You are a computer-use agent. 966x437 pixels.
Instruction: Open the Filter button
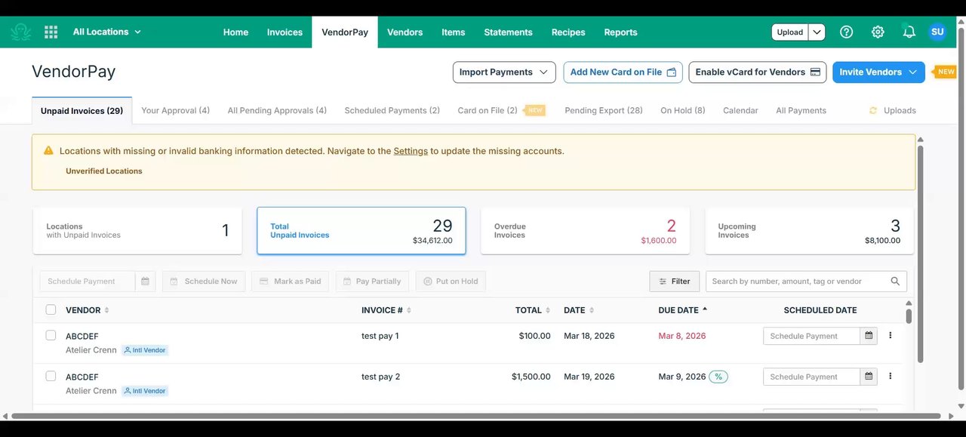(674, 282)
